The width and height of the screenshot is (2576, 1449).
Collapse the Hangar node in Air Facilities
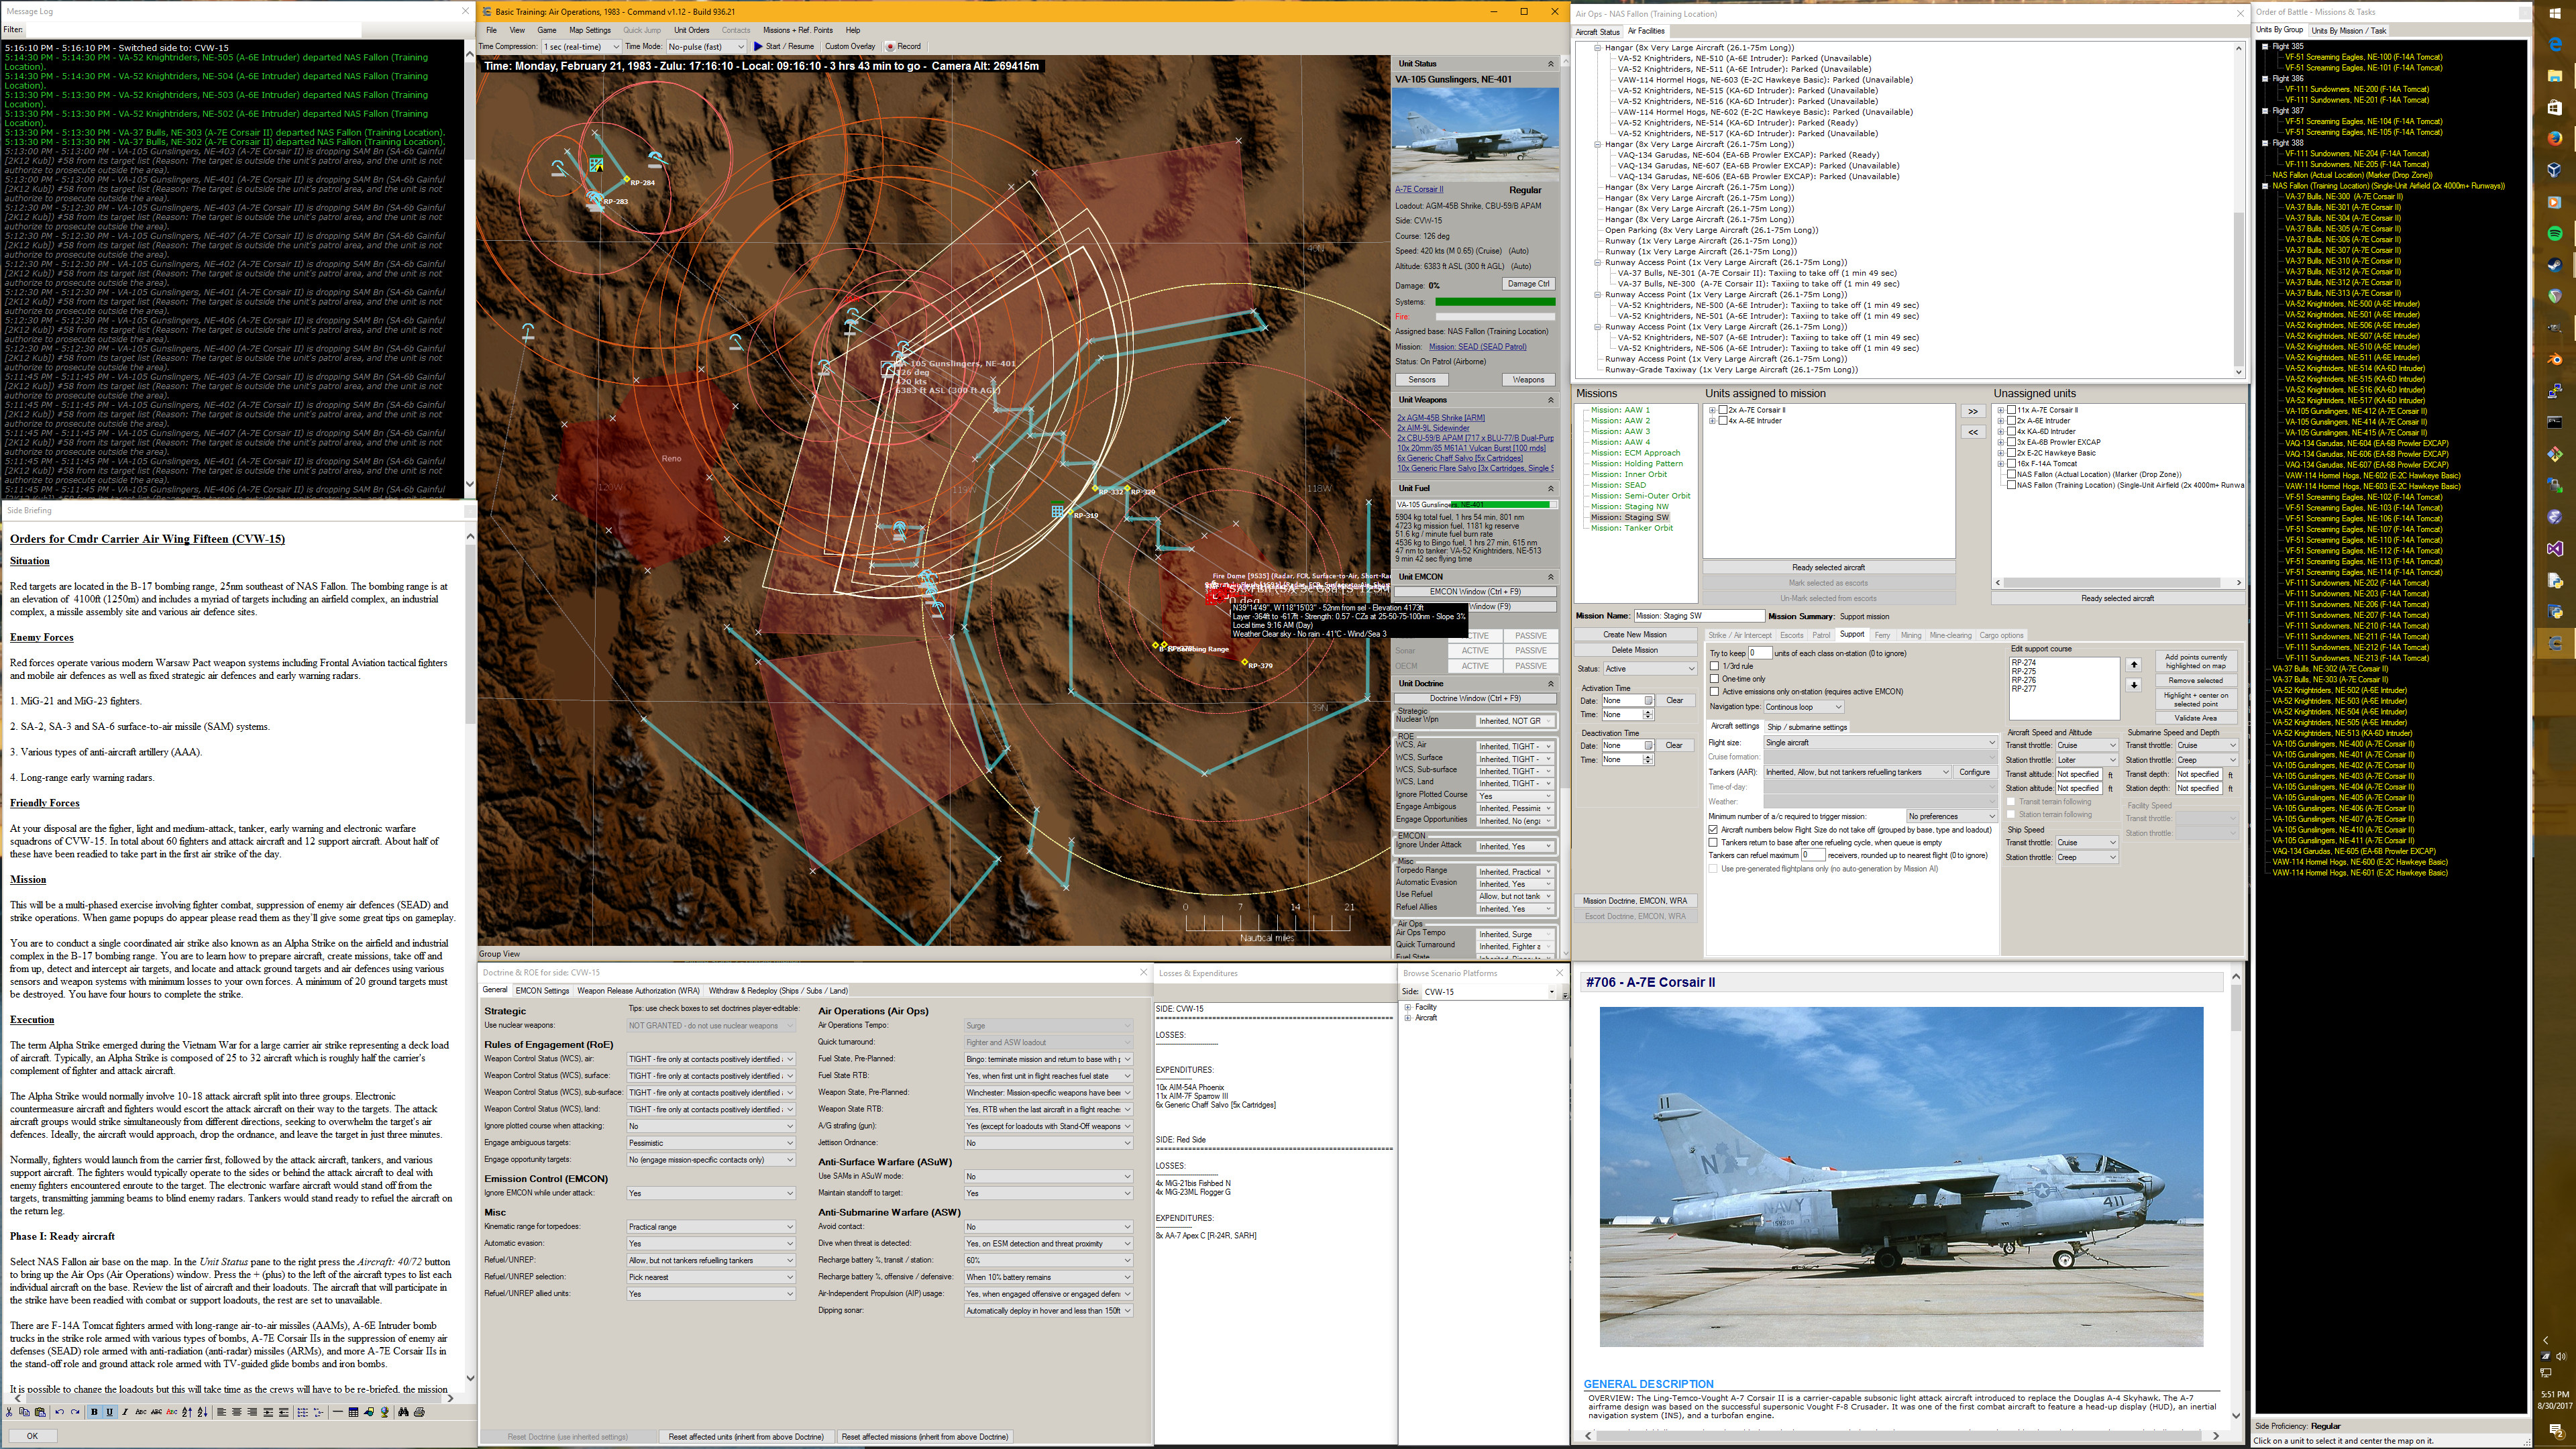point(1598,47)
